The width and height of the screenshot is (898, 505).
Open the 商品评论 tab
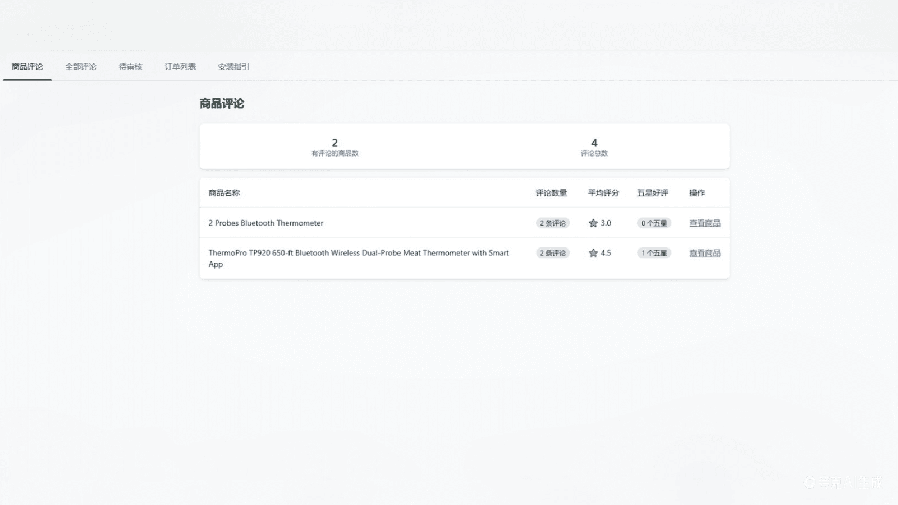pos(27,67)
